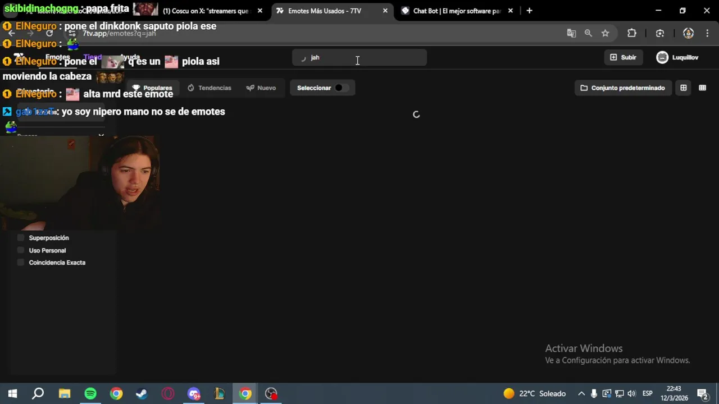Open Discord from taskbar
Image resolution: width=719 pixels, height=404 pixels.
point(194,393)
